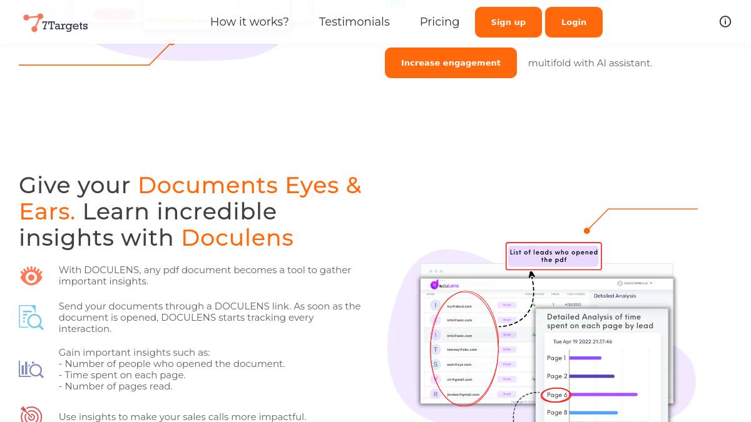Click the Login button
This screenshot has width=751, height=422.
point(574,22)
